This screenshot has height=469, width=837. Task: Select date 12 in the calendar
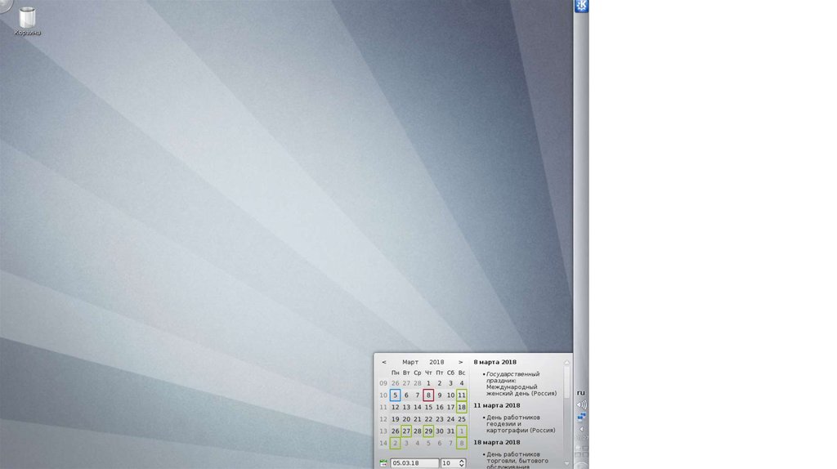coord(395,407)
